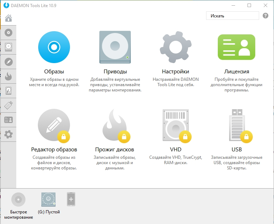Click "Настраивайте DAEMON Tools Lite" description
The image size is (274, 224).
pos(176,82)
